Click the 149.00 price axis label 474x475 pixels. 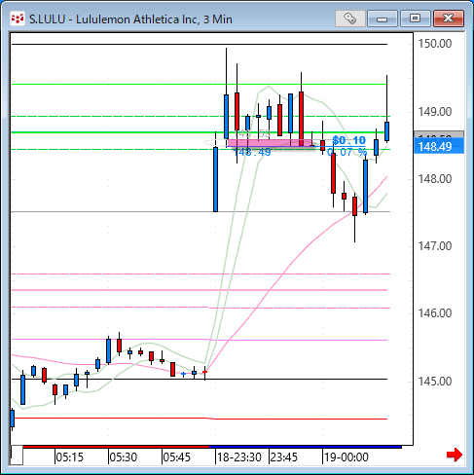click(435, 112)
